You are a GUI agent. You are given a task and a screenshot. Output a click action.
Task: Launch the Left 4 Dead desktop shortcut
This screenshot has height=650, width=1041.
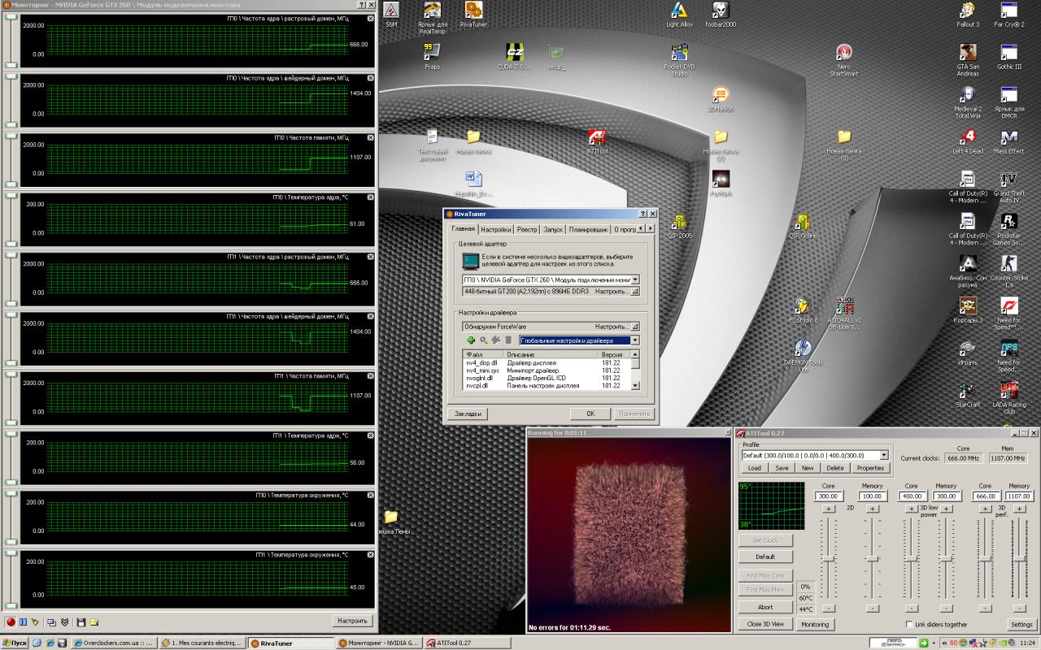pos(967,141)
